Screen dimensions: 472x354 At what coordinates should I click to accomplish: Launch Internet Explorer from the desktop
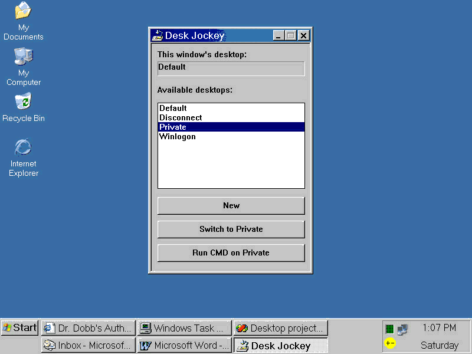click(23, 147)
